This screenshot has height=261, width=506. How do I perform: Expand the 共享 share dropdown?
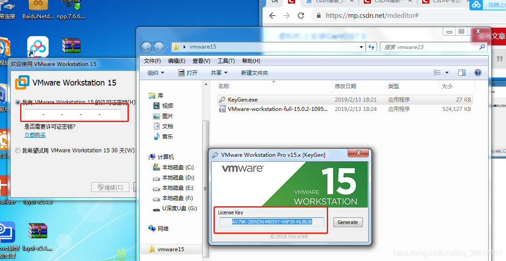pyautogui.click(x=219, y=73)
